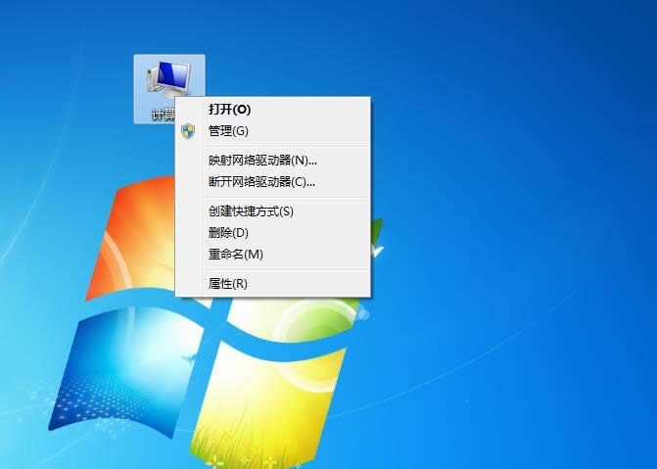Choose 重命名(M) to rename the icon

(x=236, y=255)
